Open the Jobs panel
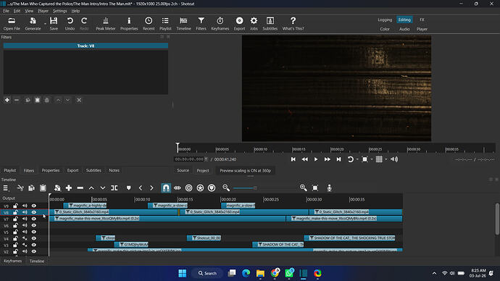 (x=254, y=24)
